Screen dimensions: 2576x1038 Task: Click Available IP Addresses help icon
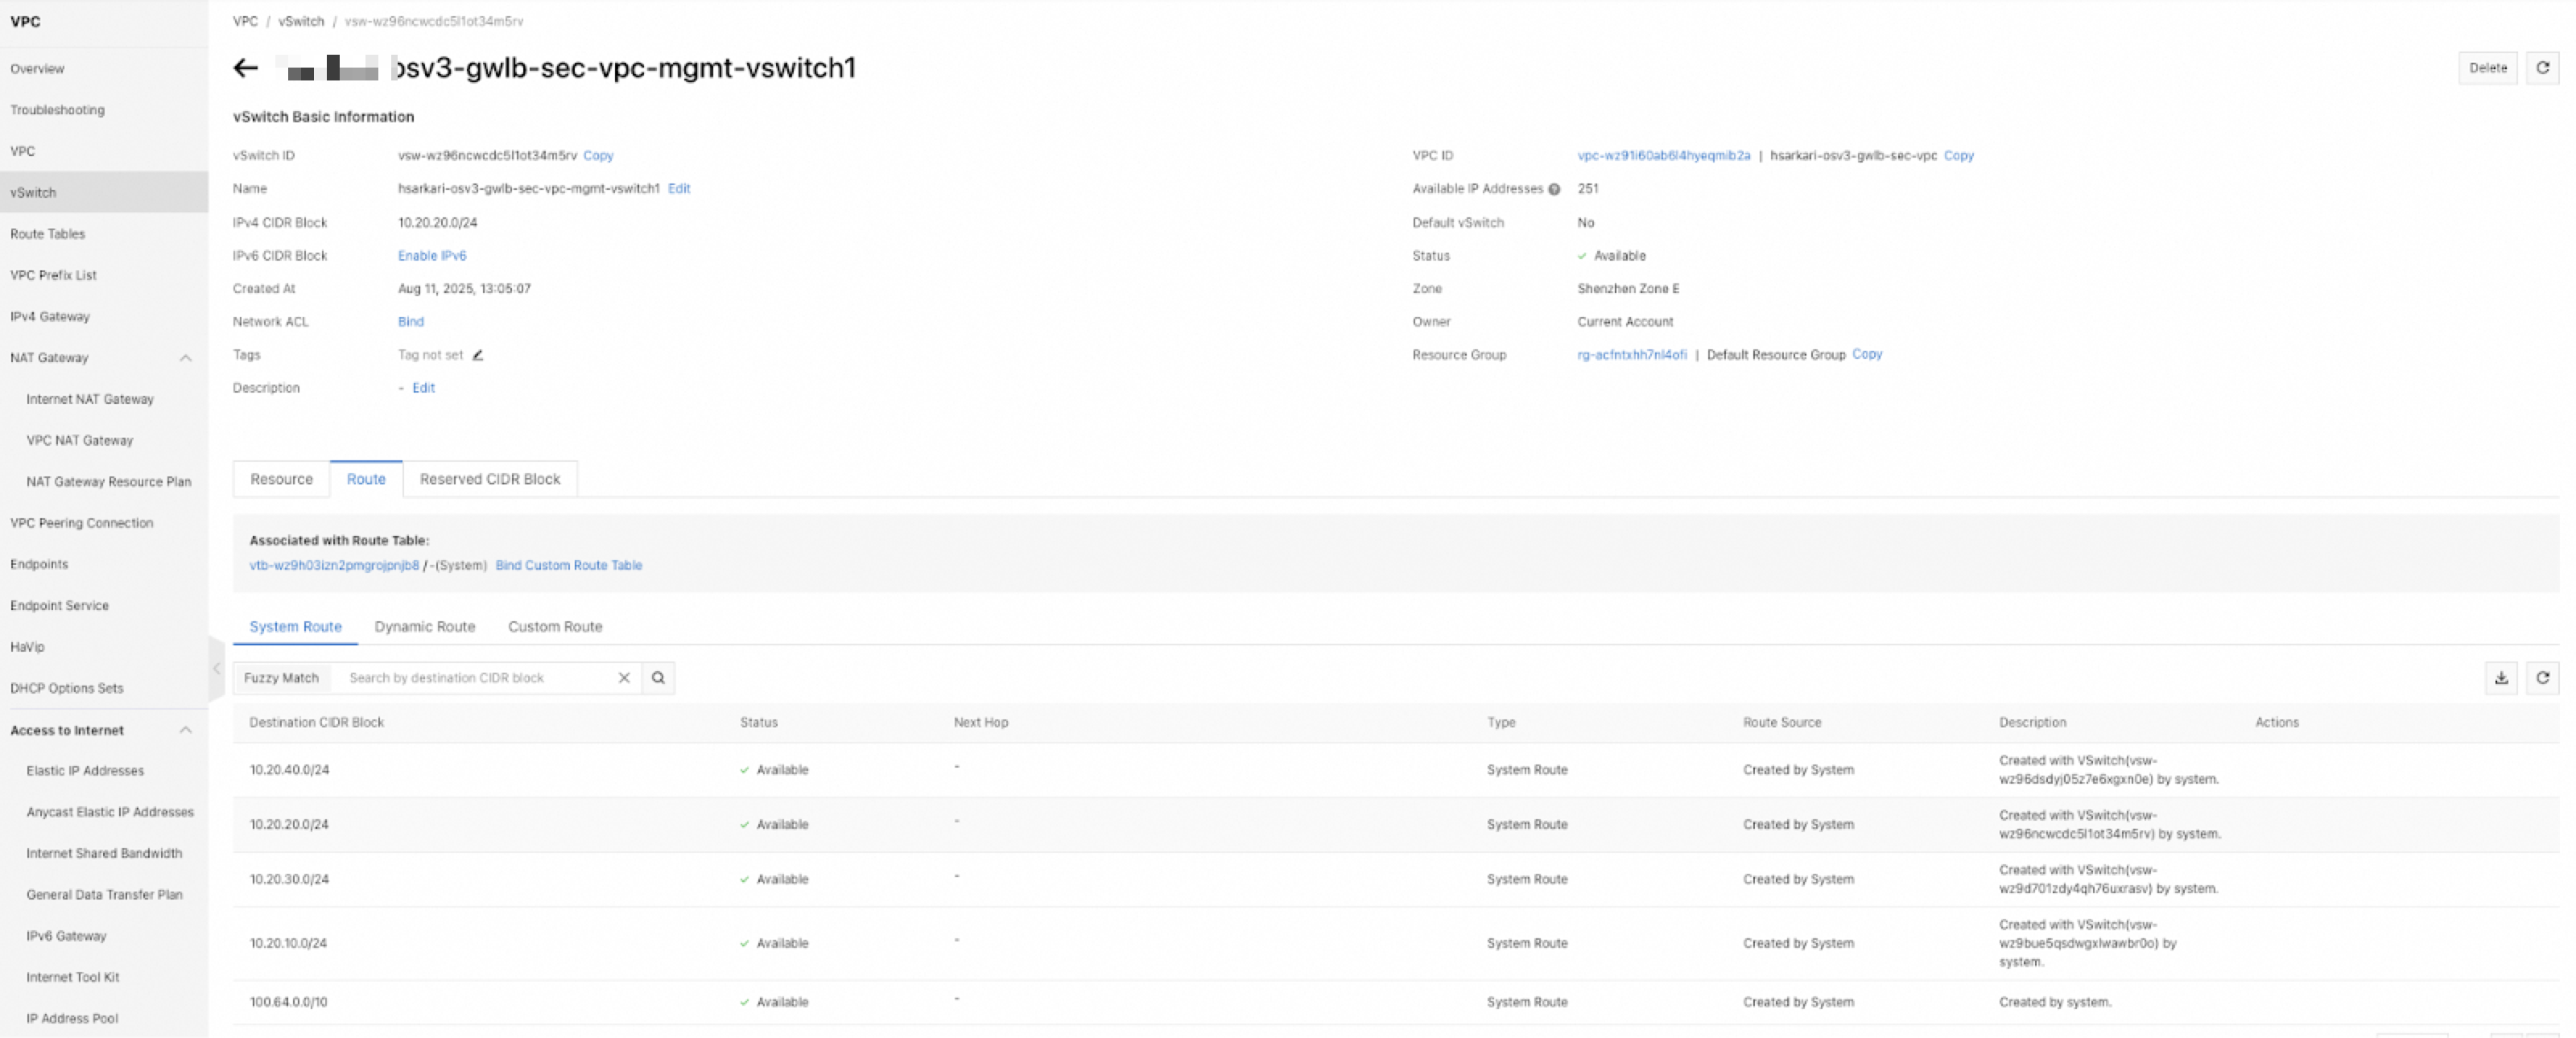tap(1554, 189)
